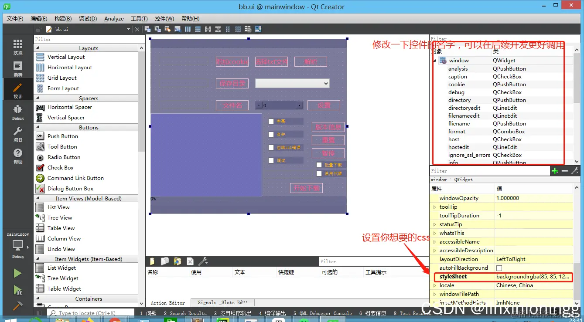Viewport: 584px width, 322px height.
Task: Switch to Signals_Slots Editor tab
Action: (222, 302)
